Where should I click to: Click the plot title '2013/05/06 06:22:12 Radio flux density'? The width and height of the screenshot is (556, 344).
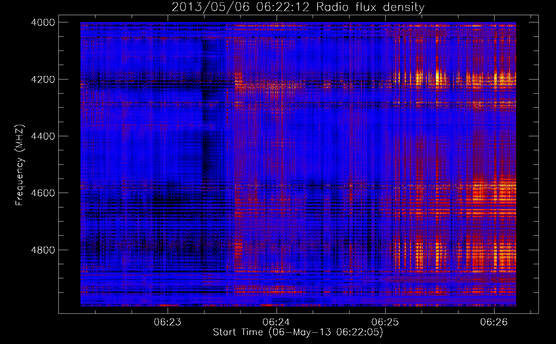298,7
